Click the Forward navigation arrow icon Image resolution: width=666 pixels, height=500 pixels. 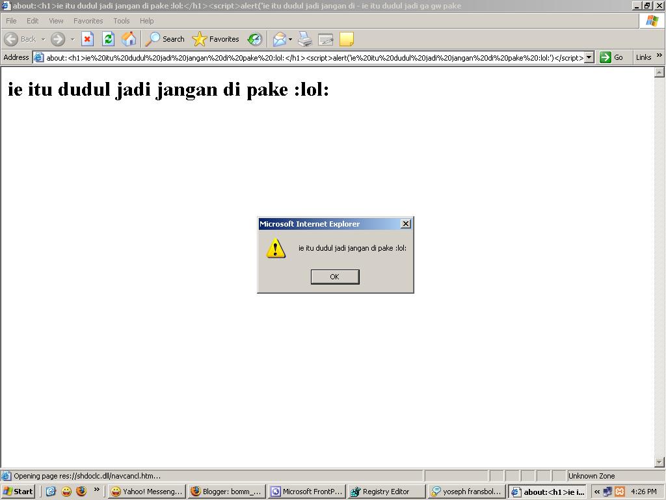(x=58, y=39)
